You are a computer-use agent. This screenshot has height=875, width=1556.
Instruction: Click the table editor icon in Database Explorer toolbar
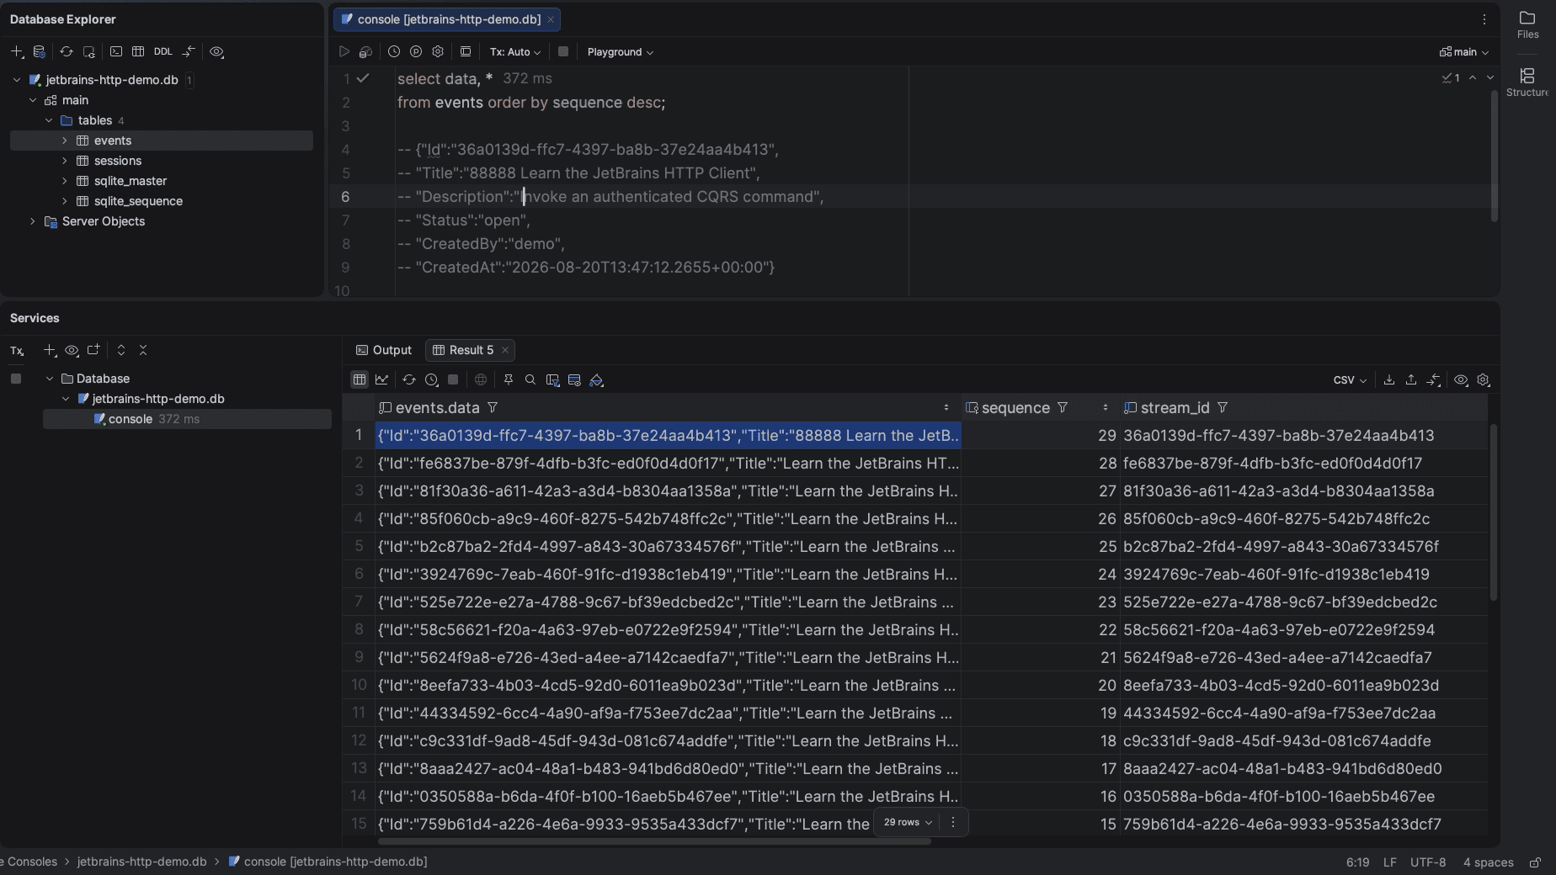coord(138,52)
